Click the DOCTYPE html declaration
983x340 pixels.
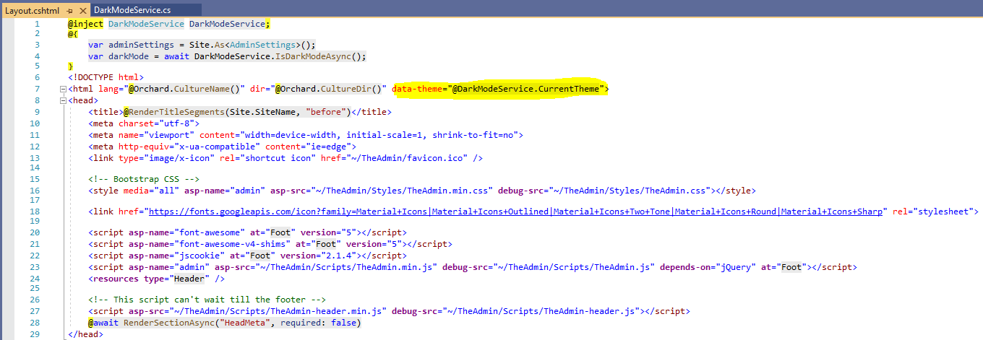(x=106, y=78)
